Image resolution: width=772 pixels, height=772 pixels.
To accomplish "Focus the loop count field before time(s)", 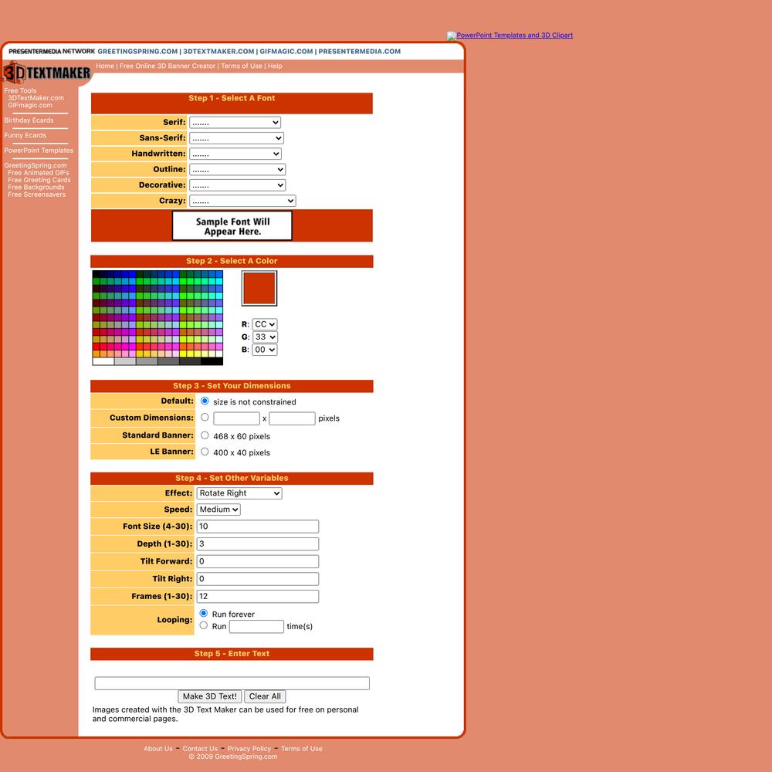I will [256, 627].
